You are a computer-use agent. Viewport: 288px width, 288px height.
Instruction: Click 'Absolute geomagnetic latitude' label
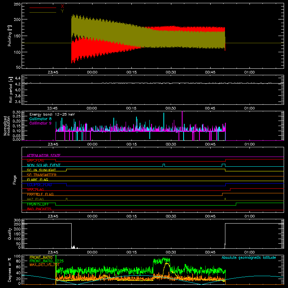[249, 257]
